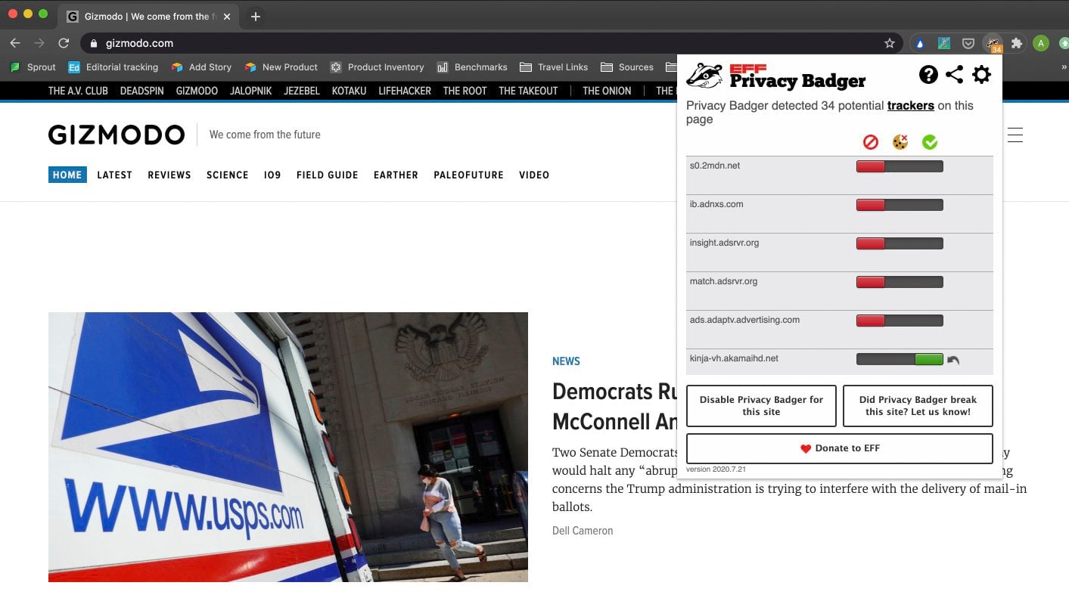Toggle the insight.adsrvr.org tracker setting
This screenshot has height=601, width=1069.
coord(899,243)
